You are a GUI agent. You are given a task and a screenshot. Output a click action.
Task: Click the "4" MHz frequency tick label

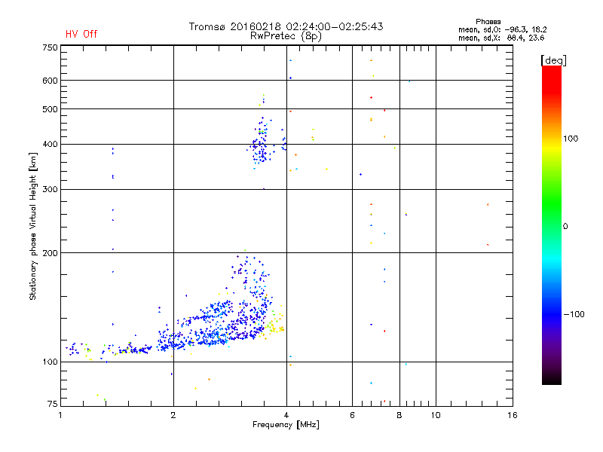pyautogui.click(x=286, y=415)
